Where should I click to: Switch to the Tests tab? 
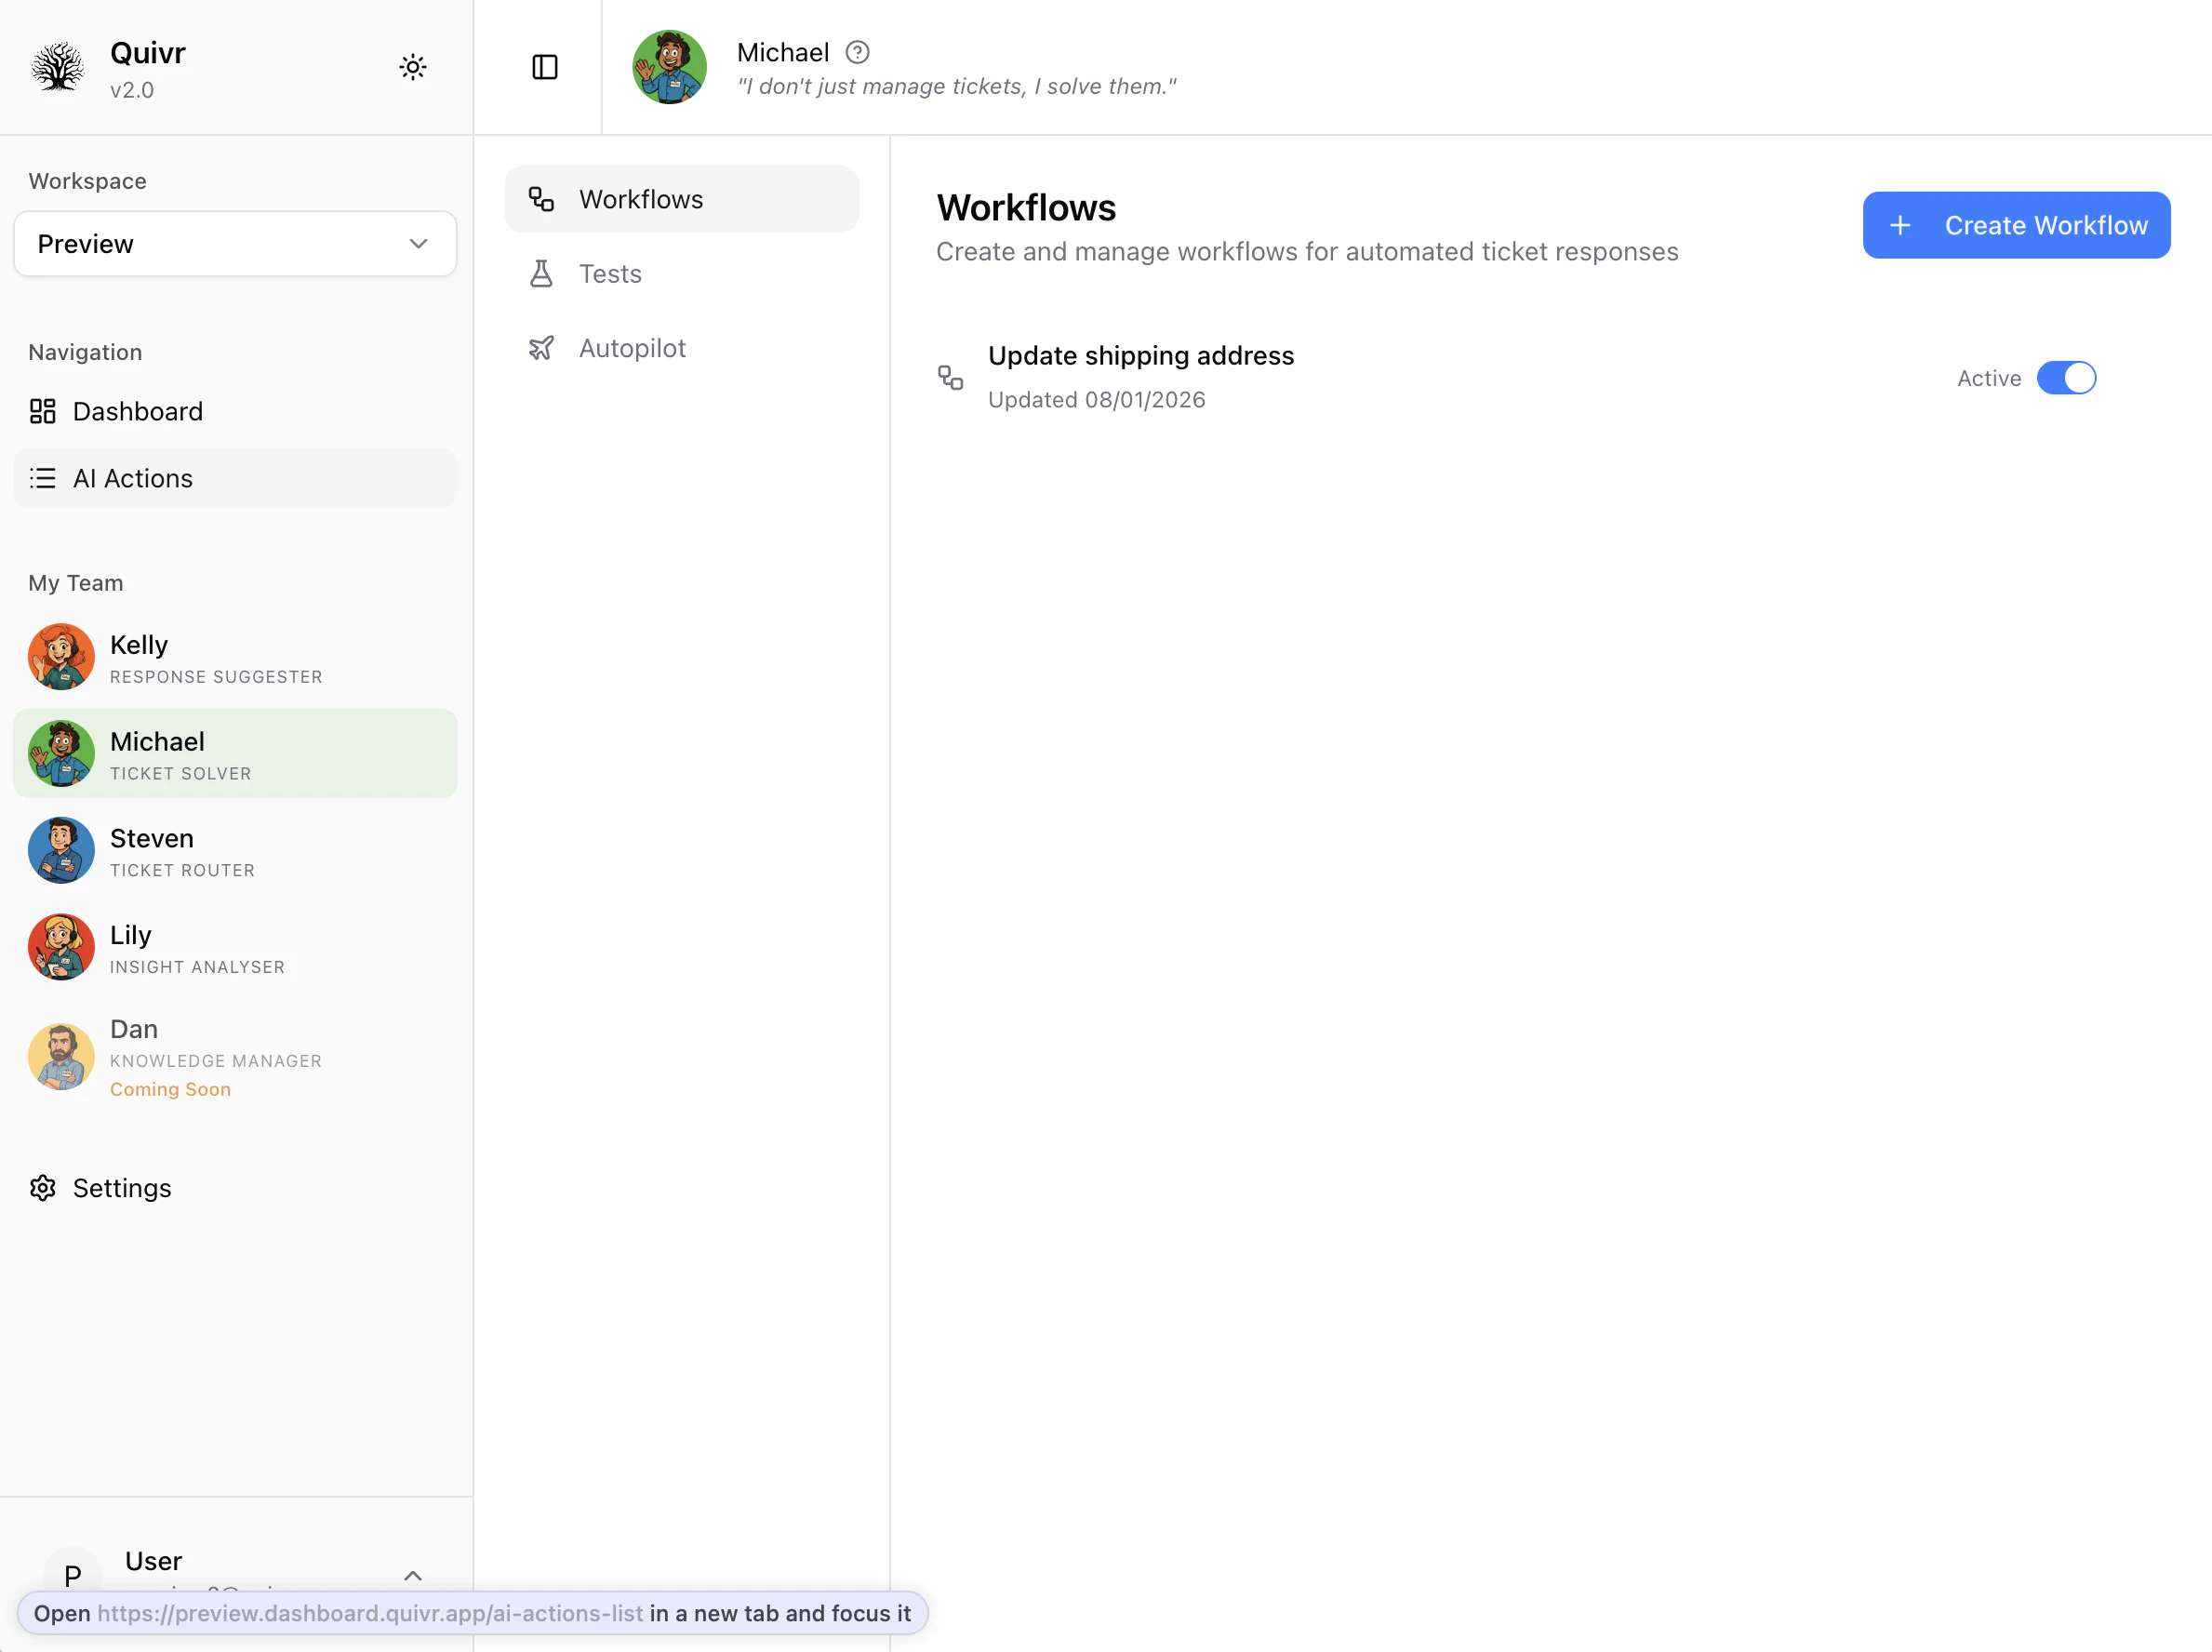click(x=610, y=273)
